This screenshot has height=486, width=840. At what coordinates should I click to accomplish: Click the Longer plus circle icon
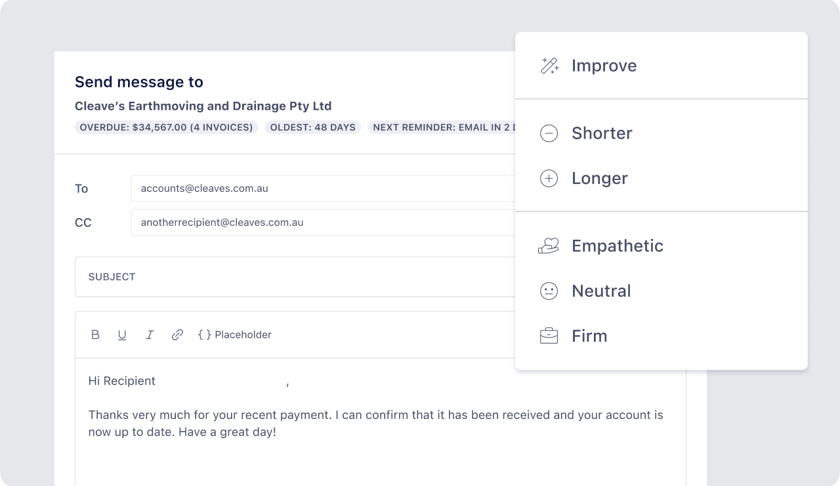(549, 179)
